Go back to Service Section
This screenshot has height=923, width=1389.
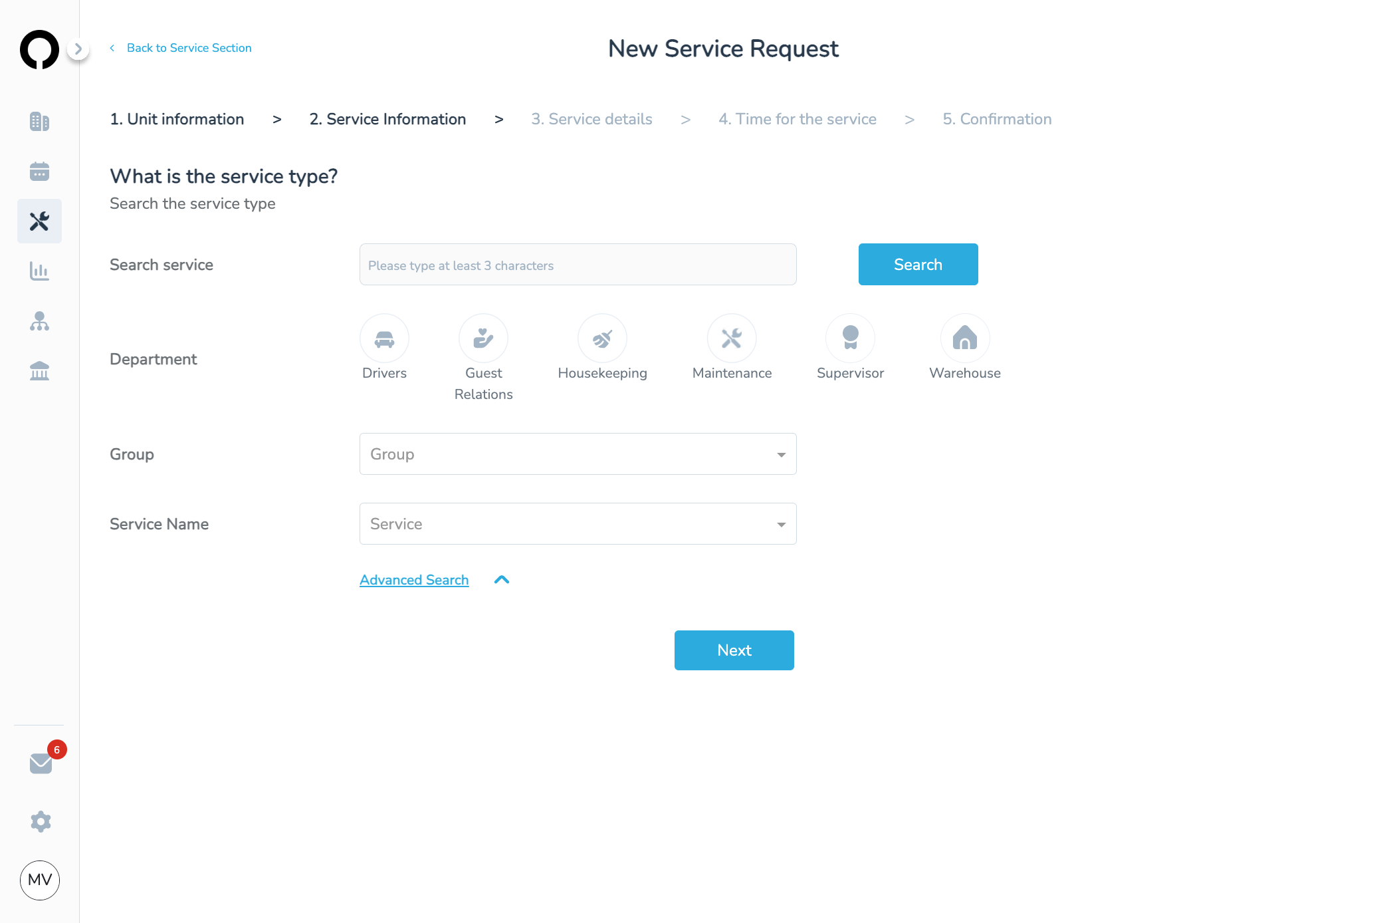coord(181,48)
